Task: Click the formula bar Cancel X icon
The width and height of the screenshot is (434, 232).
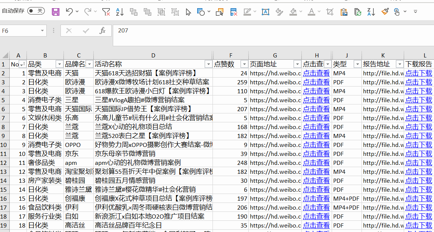Action: [69, 31]
